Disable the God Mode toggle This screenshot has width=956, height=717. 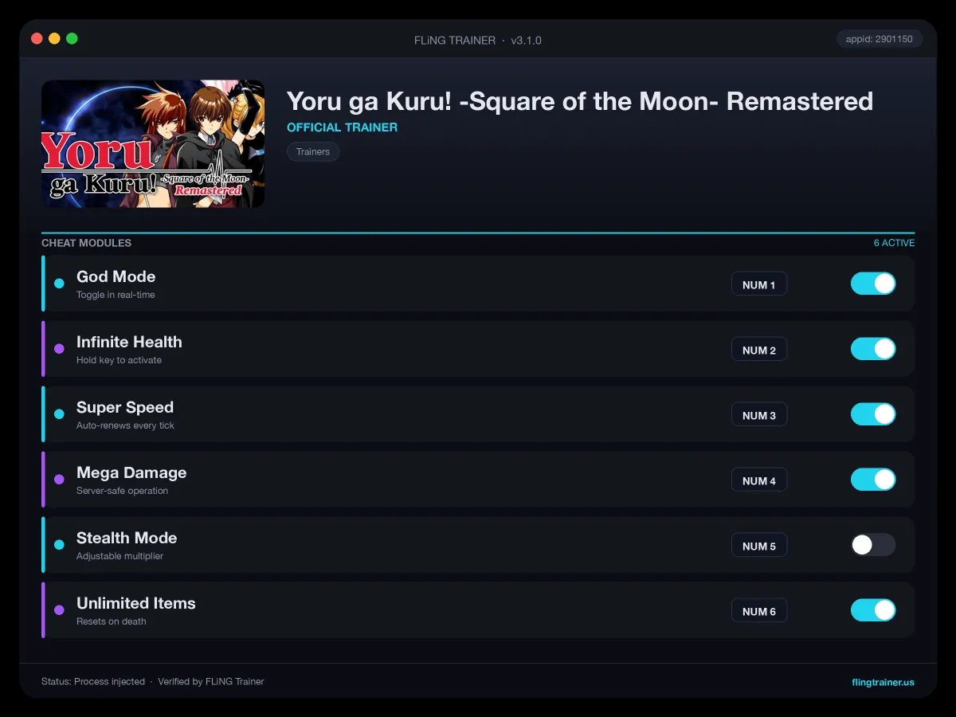pyautogui.click(x=873, y=284)
